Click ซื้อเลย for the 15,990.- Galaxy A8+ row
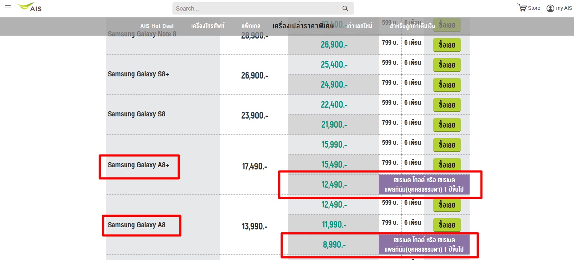 pyautogui.click(x=447, y=145)
